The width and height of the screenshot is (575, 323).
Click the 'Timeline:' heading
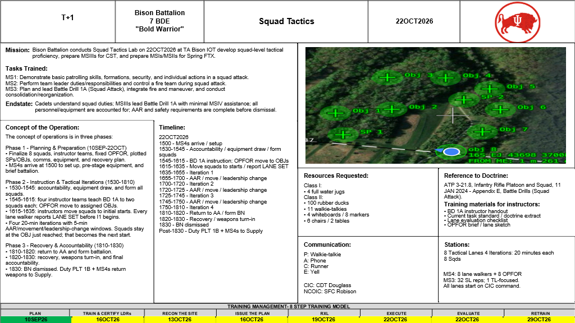click(172, 127)
